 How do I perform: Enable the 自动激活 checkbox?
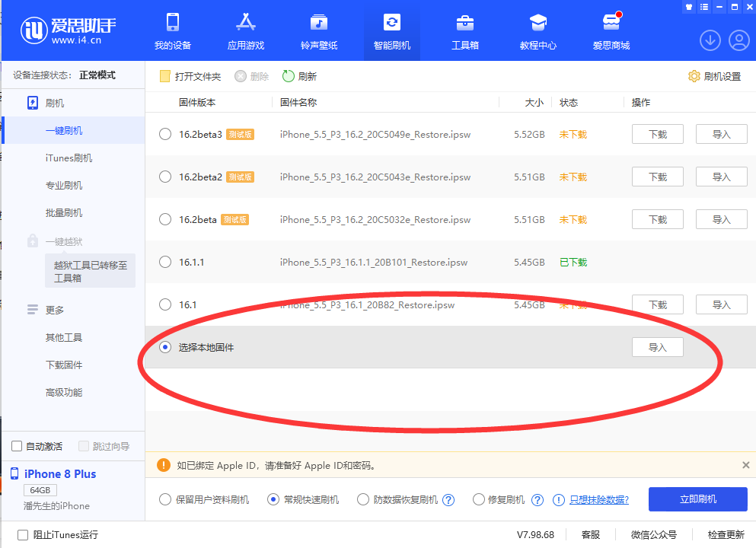(18, 446)
